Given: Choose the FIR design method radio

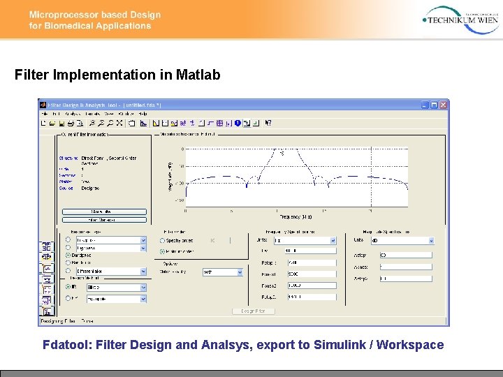Looking at the screenshot, I should (68, 298).
